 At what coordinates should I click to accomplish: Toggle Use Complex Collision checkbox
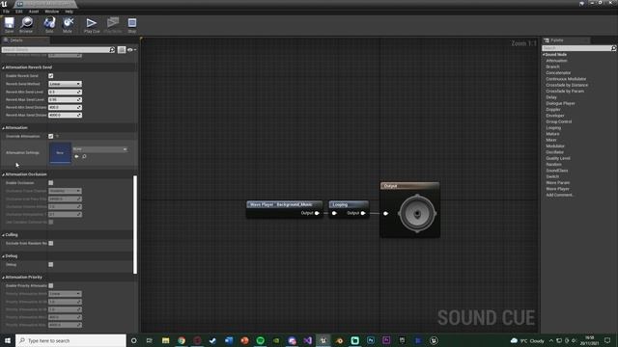tap(51, 222)
